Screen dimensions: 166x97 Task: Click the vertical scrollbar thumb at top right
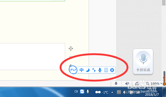click(164, 3)
